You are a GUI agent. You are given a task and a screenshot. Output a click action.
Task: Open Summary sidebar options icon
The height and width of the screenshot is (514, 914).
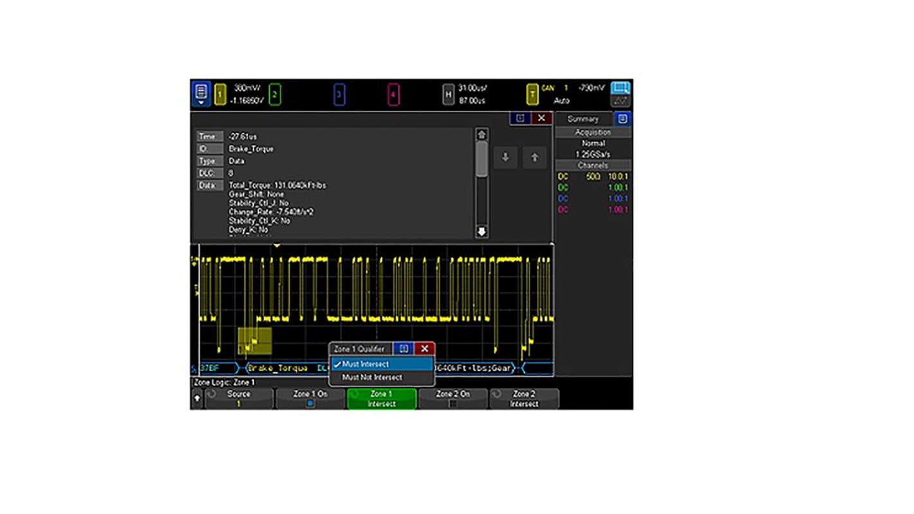(x=622, y=119)
